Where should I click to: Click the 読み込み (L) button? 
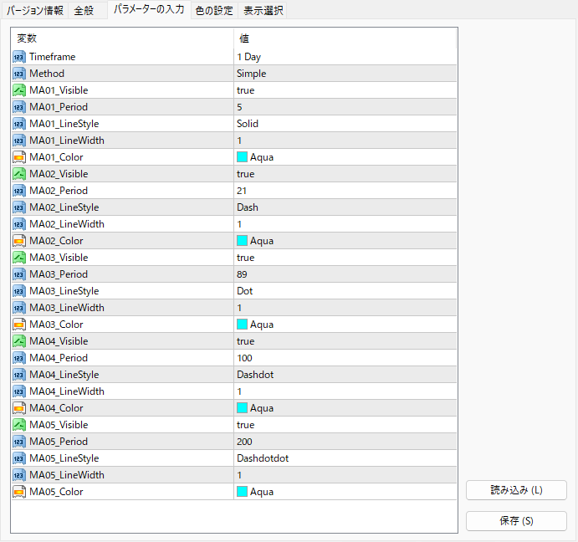tap(516, 490)
